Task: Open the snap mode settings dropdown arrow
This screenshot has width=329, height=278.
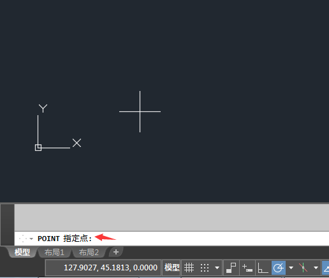Action: click(217, 268)
